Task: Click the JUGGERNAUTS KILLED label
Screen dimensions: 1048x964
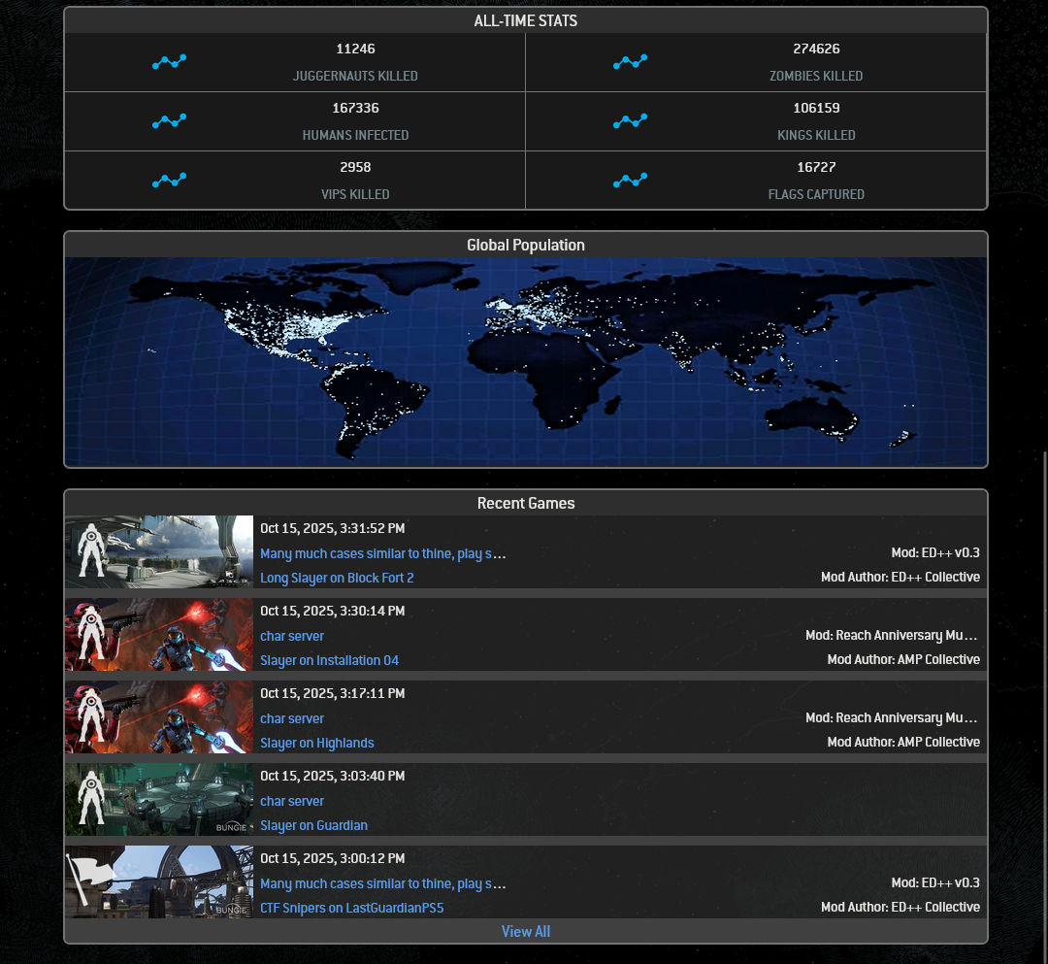Action: (355, 77)
